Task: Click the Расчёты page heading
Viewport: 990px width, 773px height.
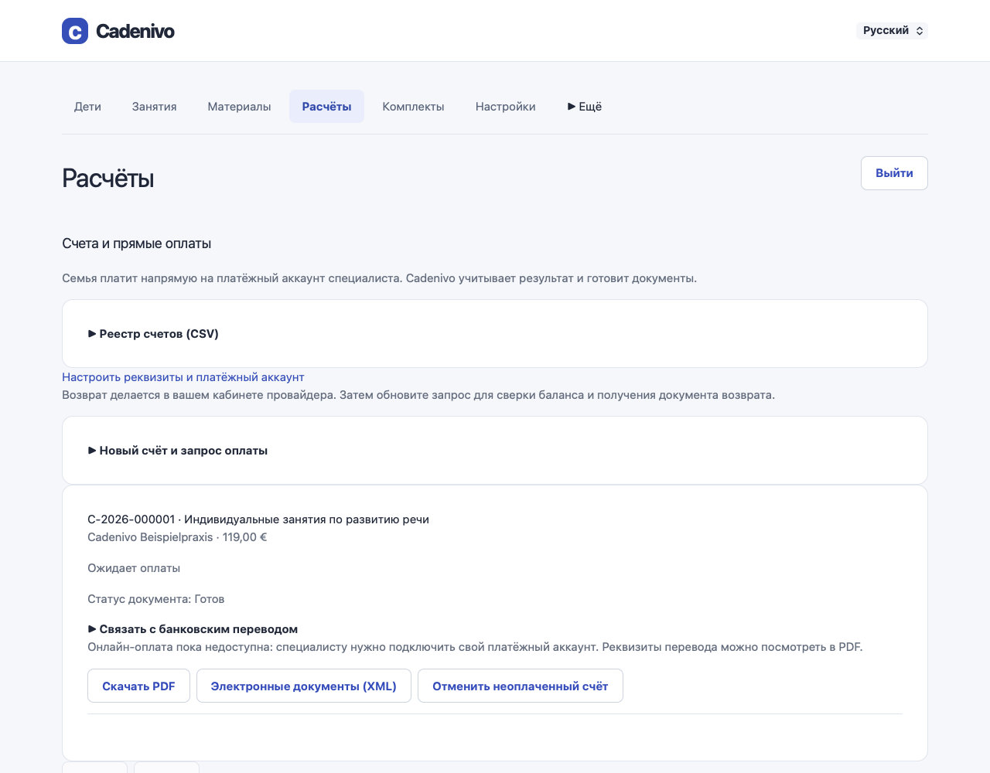Action: click(x=108, y=178)
